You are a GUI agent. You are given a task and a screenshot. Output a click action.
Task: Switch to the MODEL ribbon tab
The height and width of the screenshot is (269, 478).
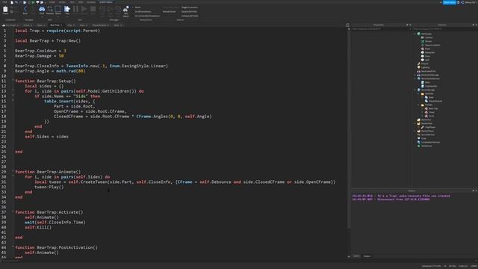[x=62, y=2]
